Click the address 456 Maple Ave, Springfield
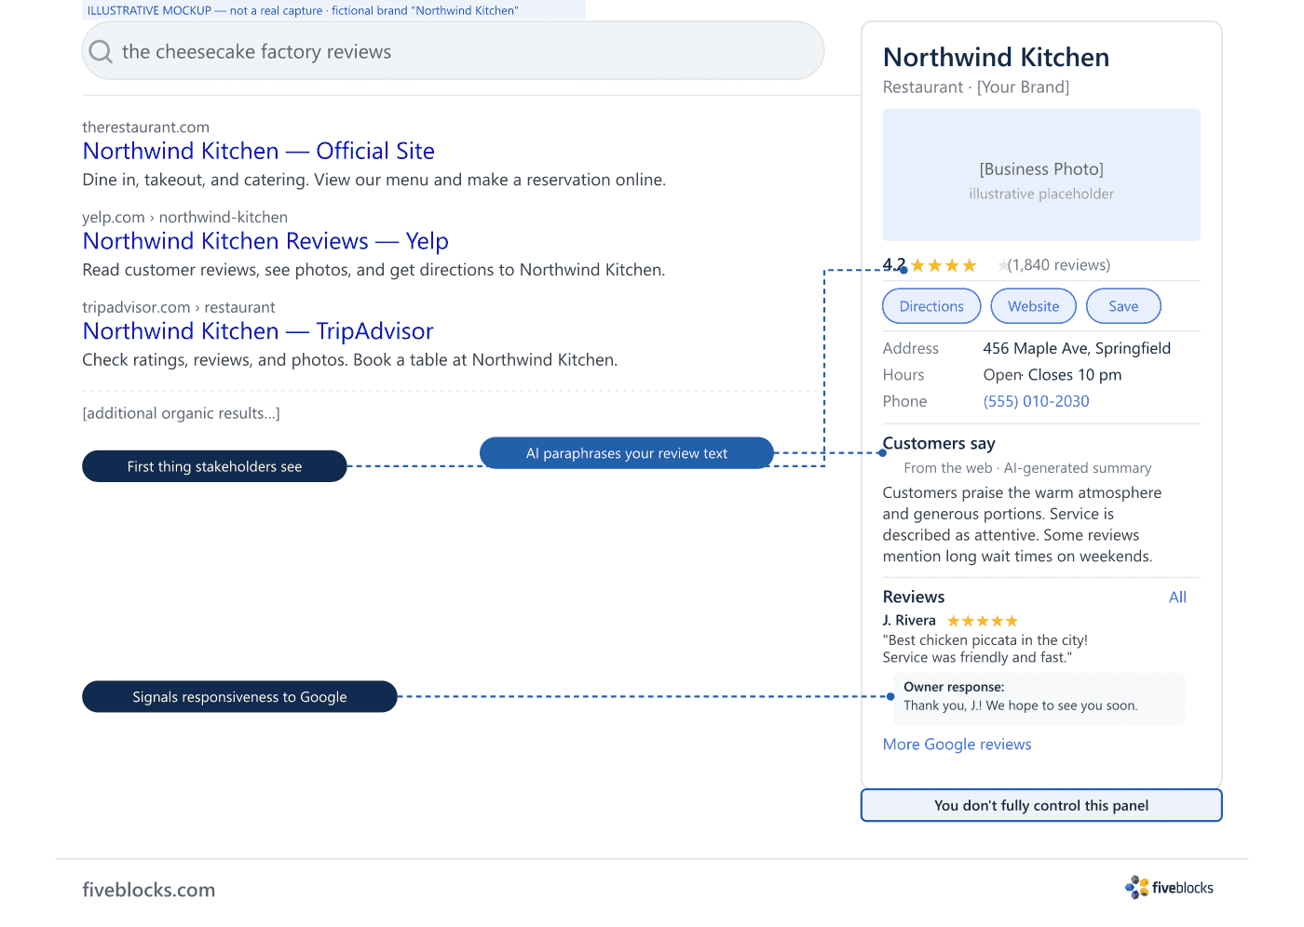 [x=1077, y=348]
